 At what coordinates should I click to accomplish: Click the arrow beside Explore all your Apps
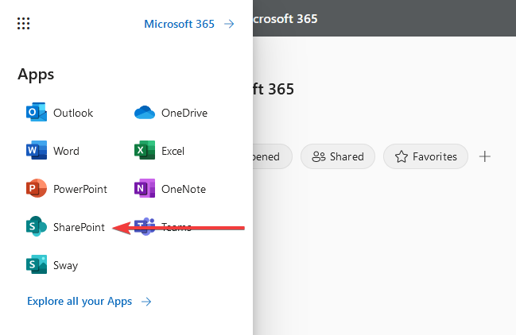pyautogui.click(x=146, y=302)
